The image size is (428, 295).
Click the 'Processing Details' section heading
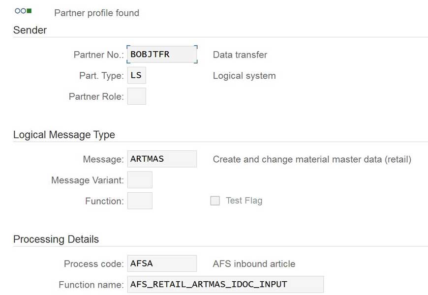click(x=56, y=239)
